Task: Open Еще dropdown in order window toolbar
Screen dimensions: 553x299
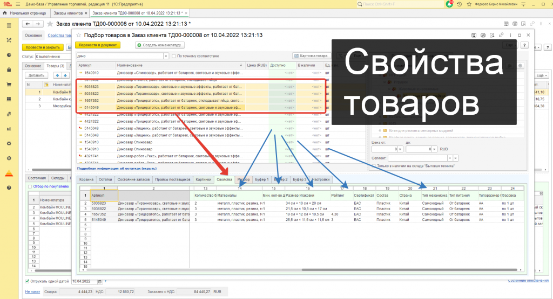Action: pos(541,75)
